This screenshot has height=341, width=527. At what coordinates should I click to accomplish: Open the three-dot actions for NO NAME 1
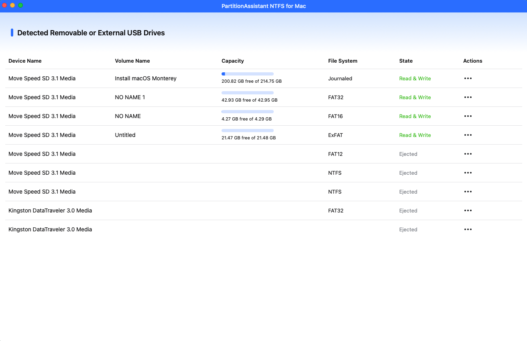pos(468,97)
